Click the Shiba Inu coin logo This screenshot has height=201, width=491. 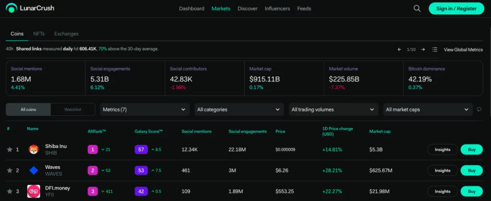coord(34,149)
